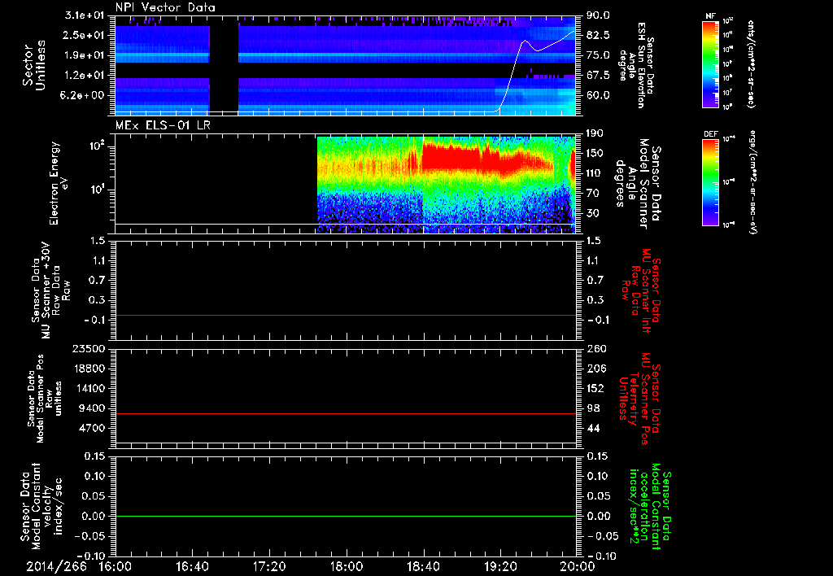Click the '16:40' time axis label
The image size is (833, 576).
pos(192,566)
